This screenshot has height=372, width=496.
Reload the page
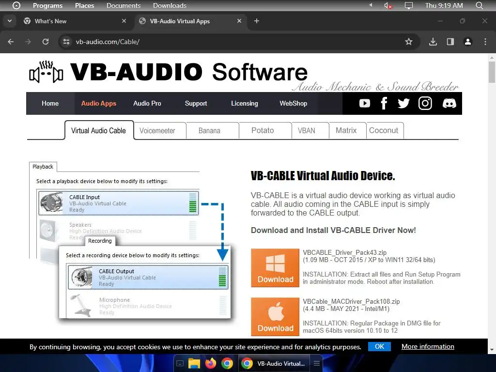click(46, 42)
